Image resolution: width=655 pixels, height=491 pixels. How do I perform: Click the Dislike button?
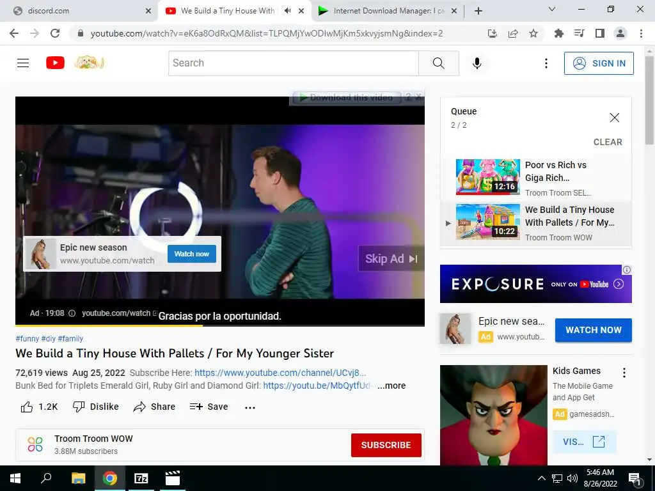[96, 407]
